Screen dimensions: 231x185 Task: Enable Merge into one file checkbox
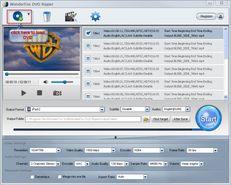60,177
